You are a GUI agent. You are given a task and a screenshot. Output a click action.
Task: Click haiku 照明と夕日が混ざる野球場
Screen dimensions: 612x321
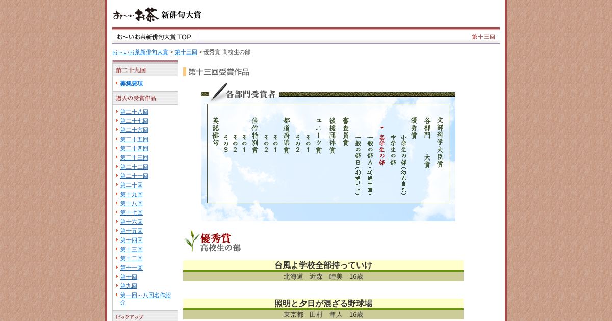pos(323,304)
